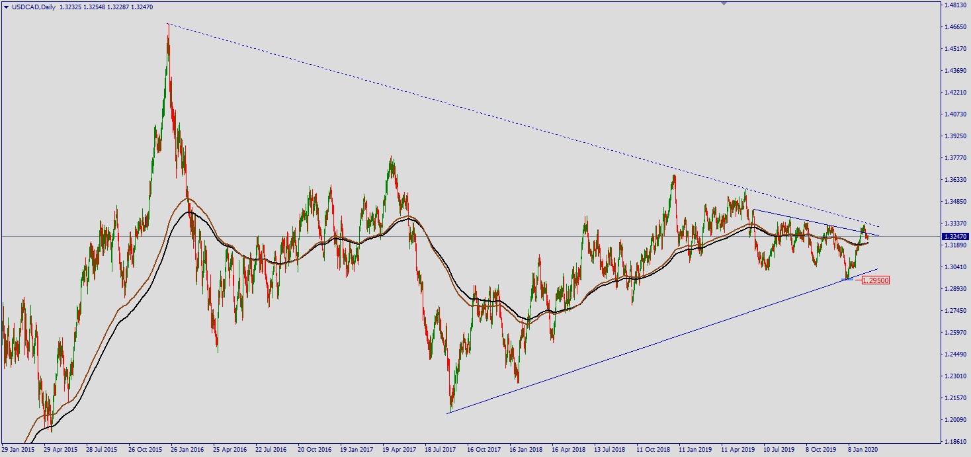
Task: Click the 16 Apr 2018 date on time axis
Action: [x=569, y=449]
